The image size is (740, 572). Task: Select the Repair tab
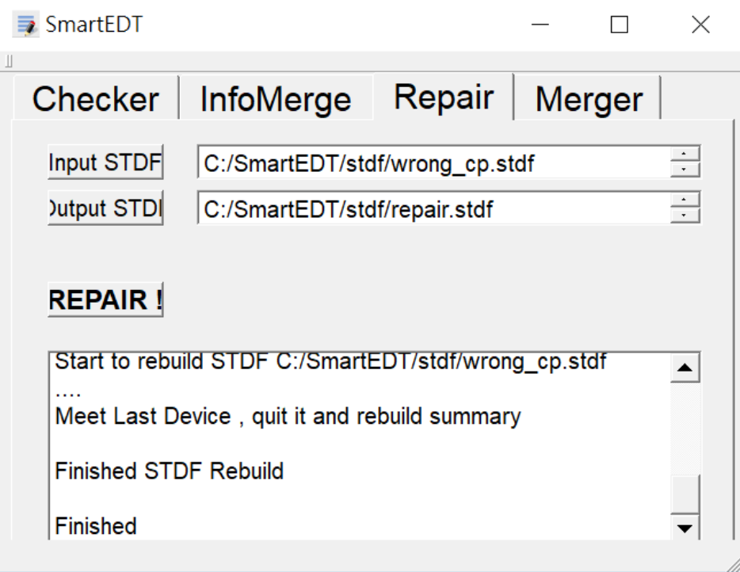point(444,97)
